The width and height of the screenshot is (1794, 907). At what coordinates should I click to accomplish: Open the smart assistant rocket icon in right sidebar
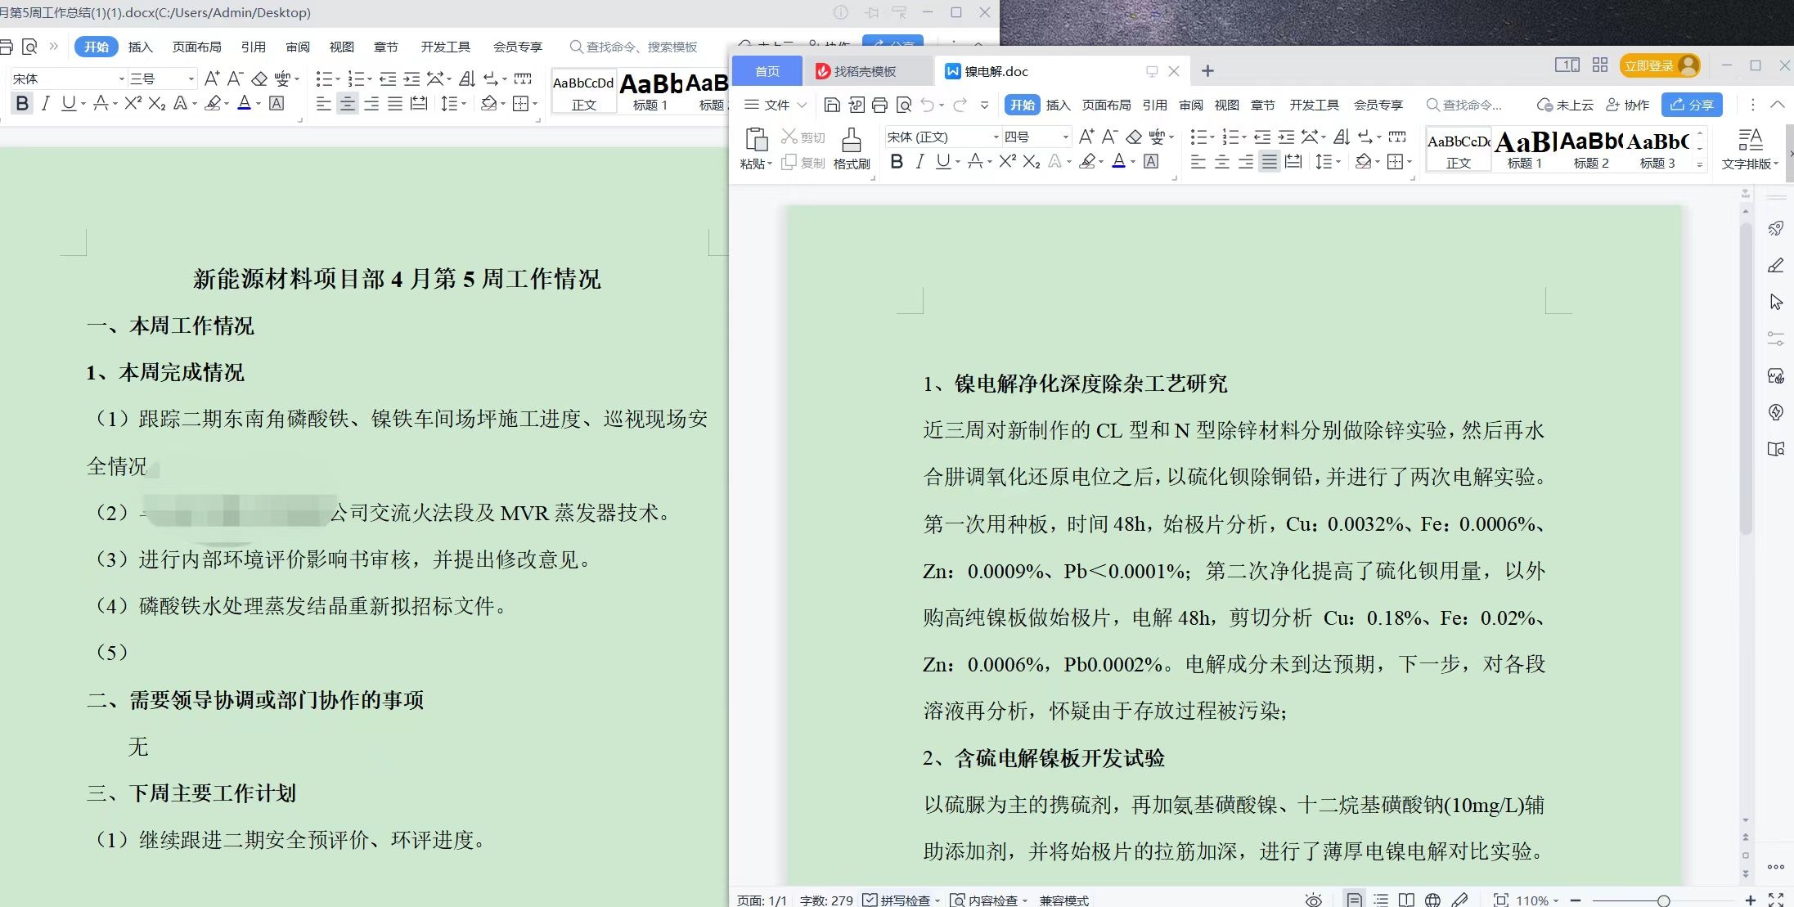pyautogui.click(x=1775, y=228)
